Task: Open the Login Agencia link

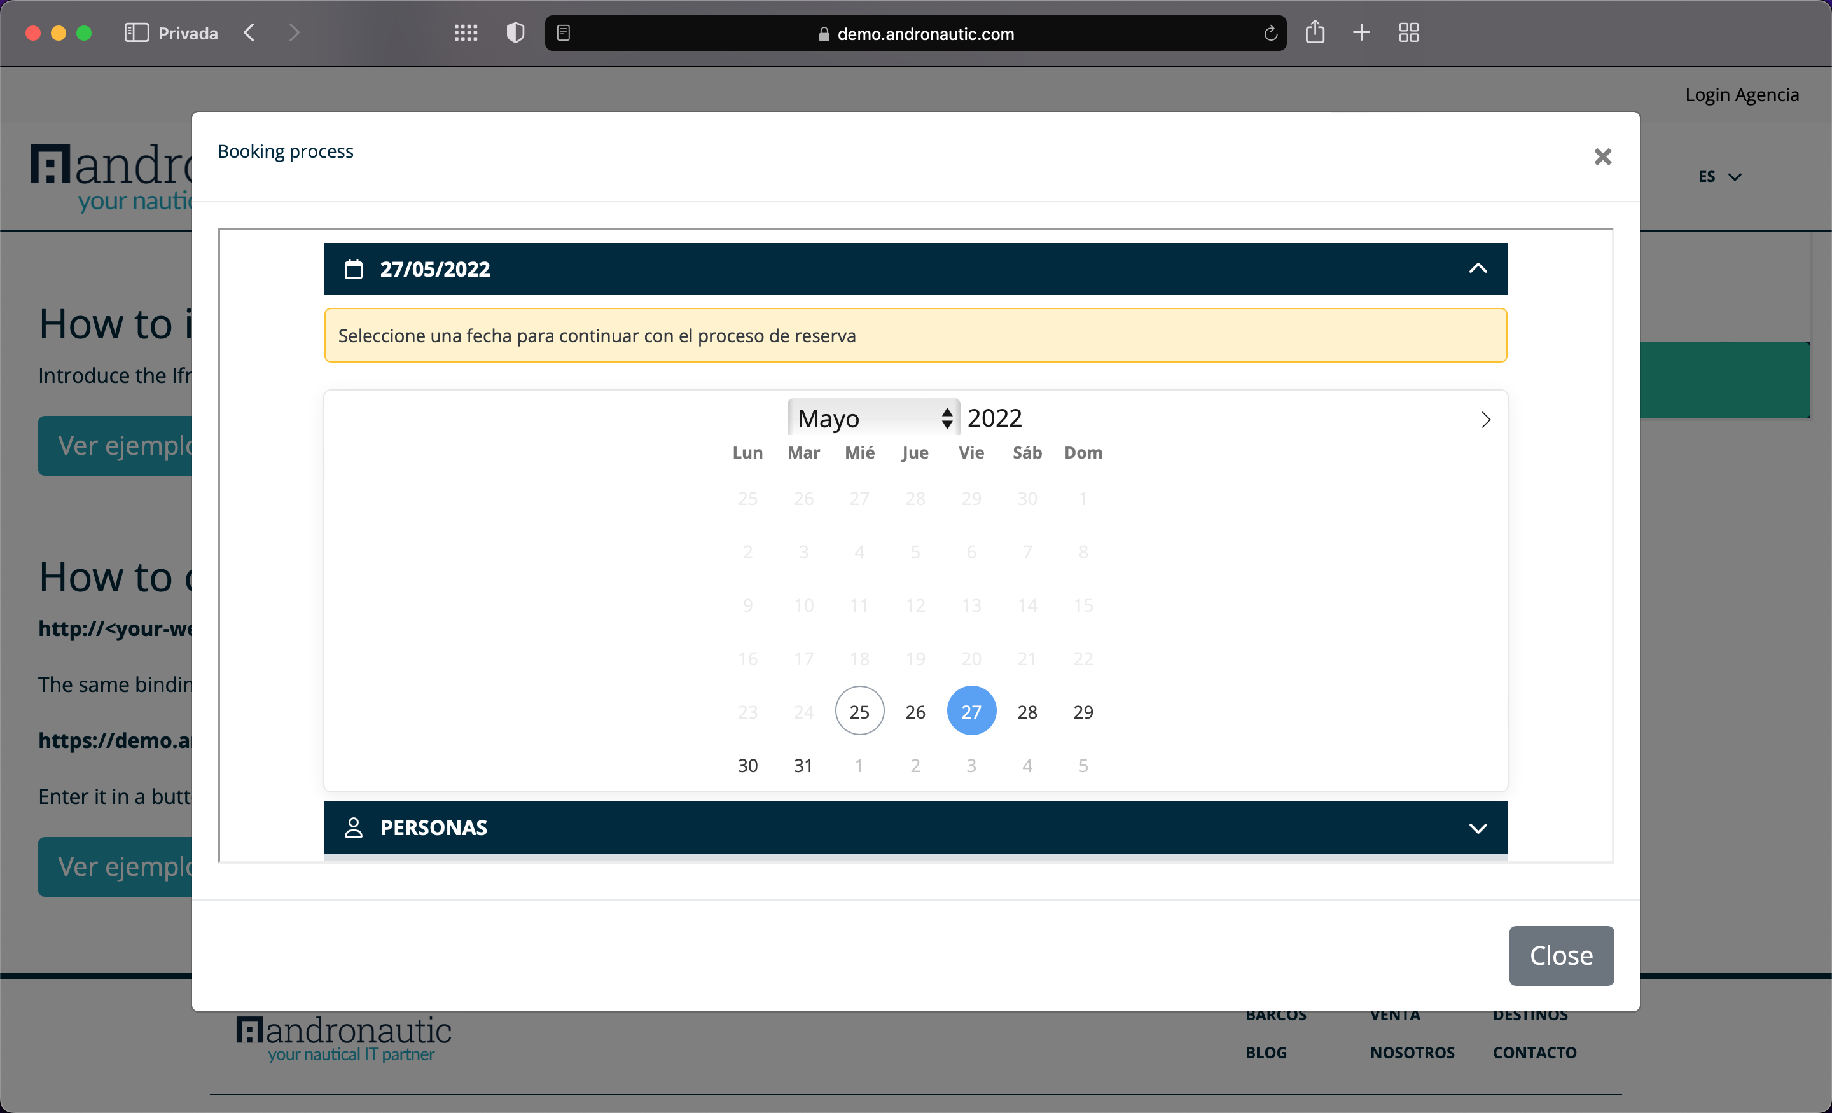Action: click(x=1741, y=95)
